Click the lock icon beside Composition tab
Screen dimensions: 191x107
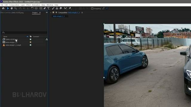(56, 12)
